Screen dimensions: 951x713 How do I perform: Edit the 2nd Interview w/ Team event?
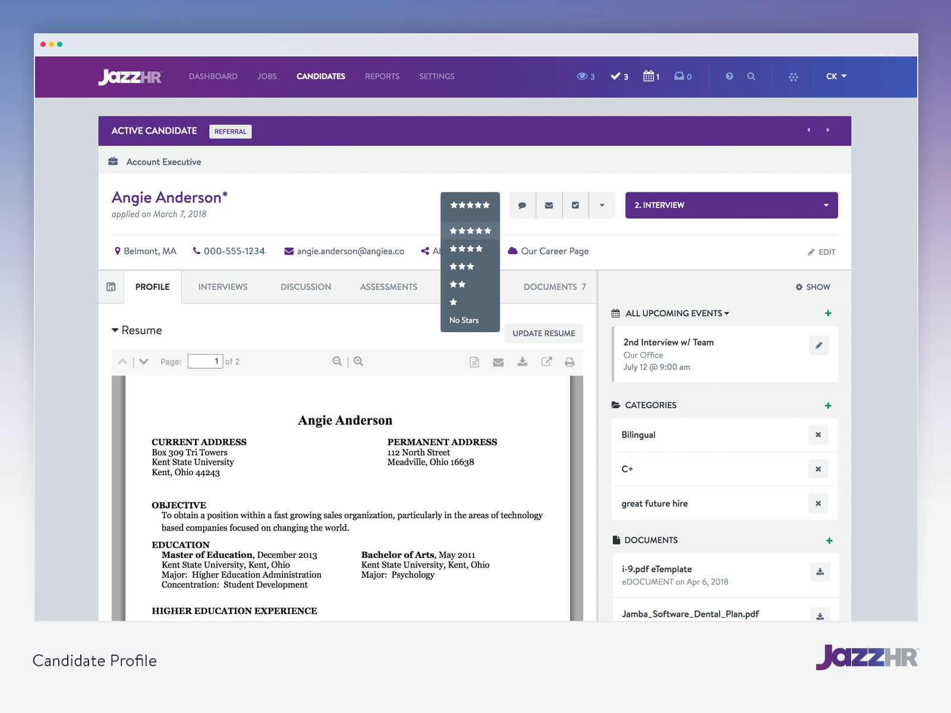(819, 345)
